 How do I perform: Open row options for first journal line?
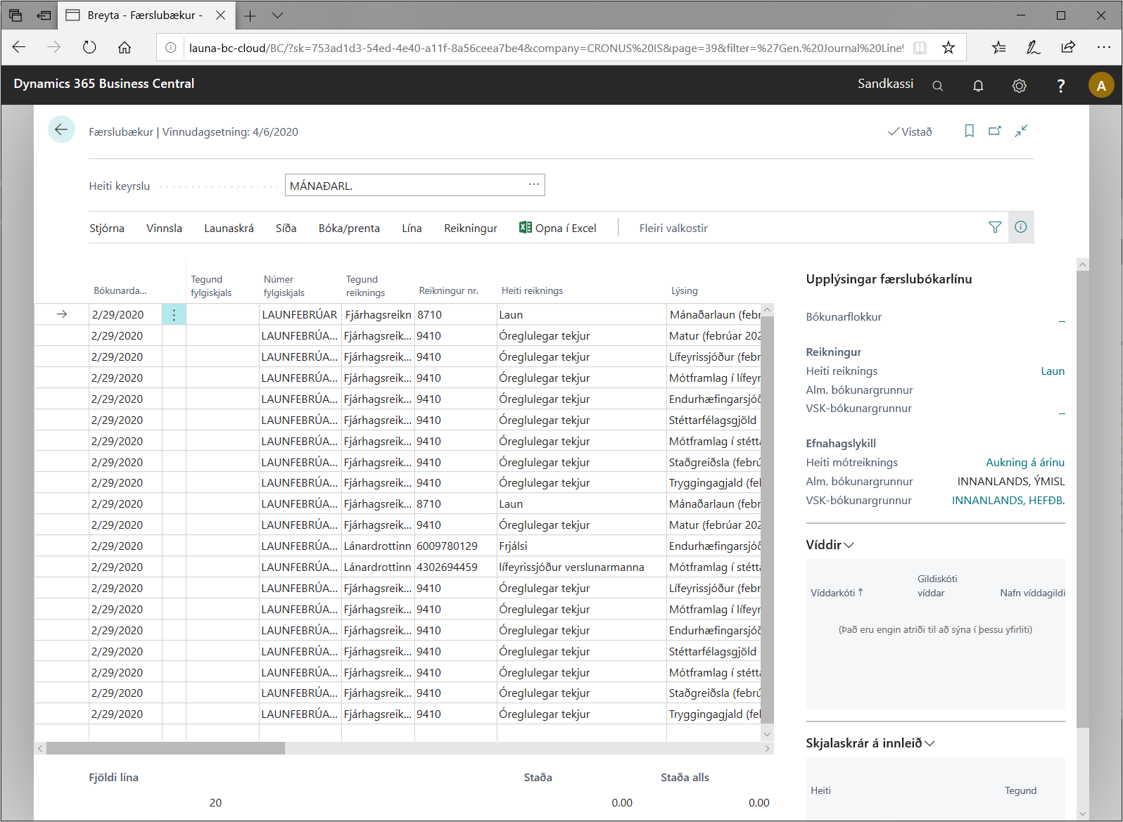tap(174, 315)
